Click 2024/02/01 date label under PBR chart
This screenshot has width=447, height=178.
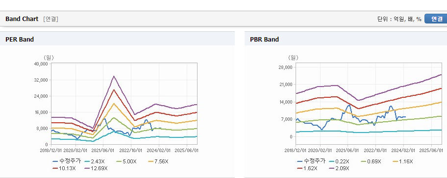point(403,150)
